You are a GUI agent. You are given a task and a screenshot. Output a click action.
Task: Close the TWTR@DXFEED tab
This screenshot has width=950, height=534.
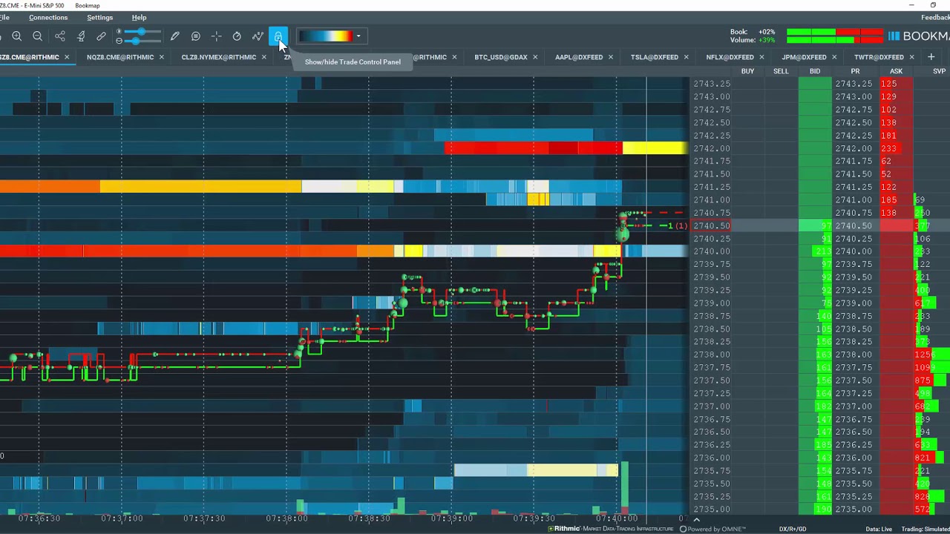click(911, 57)
